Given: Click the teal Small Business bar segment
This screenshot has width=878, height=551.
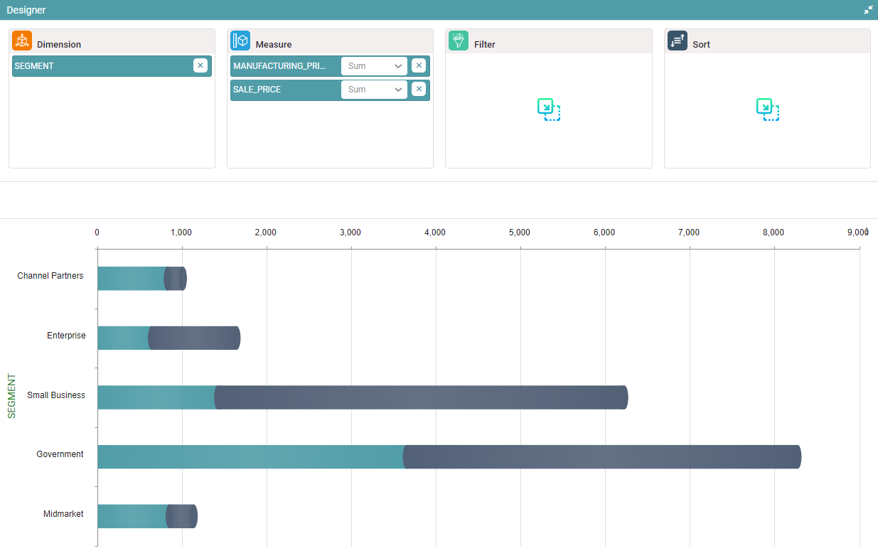Looking at the screenshot, I should [156, 397].
